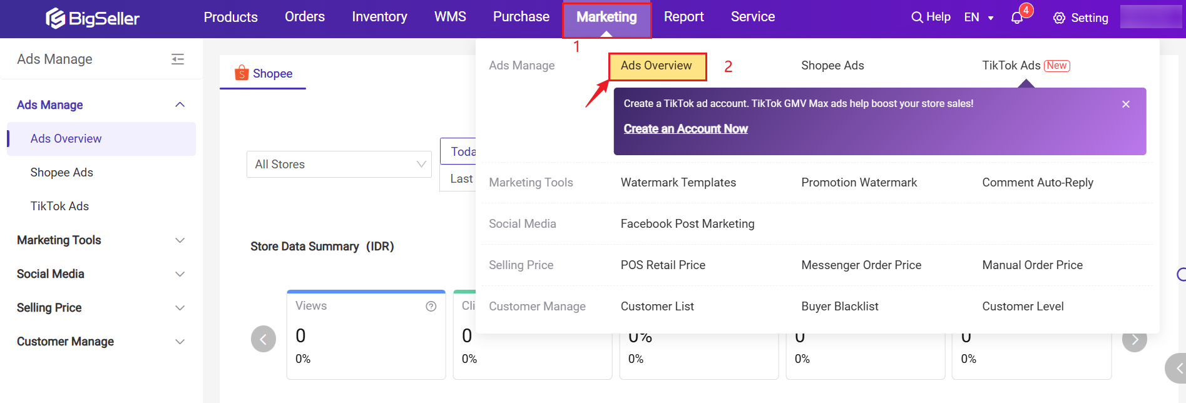The image size is (1186, 403).
Task: Expand the Selling Price sidebar section
Action: coord(180,308)
